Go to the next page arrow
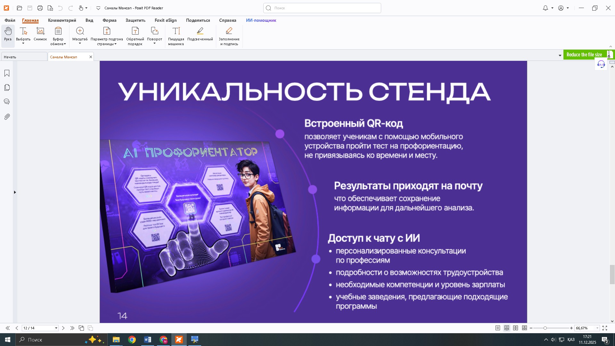 pyautogui.click(x=63, y=328)
